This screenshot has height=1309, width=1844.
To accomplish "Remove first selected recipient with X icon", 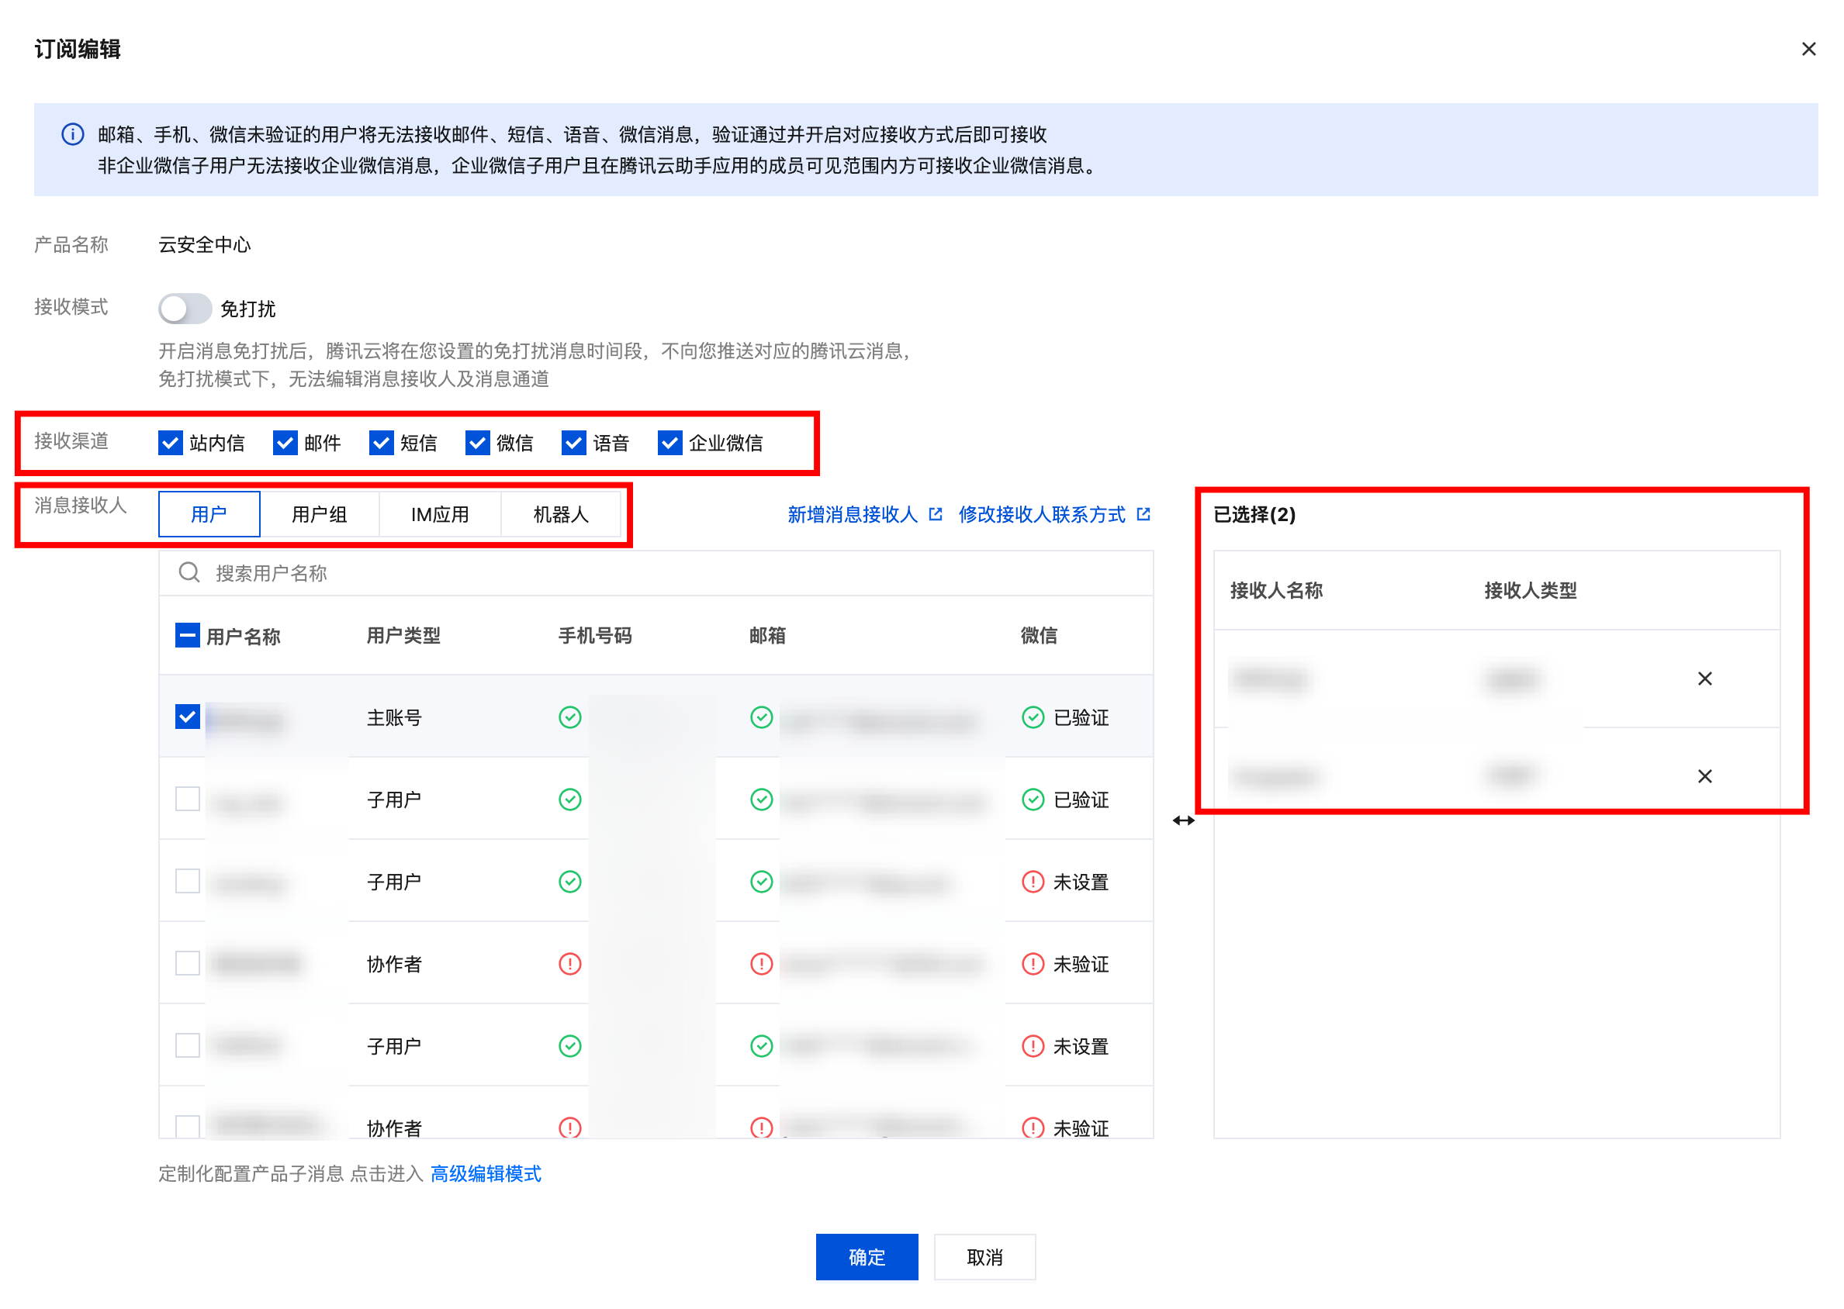I will pos(1704,679).
